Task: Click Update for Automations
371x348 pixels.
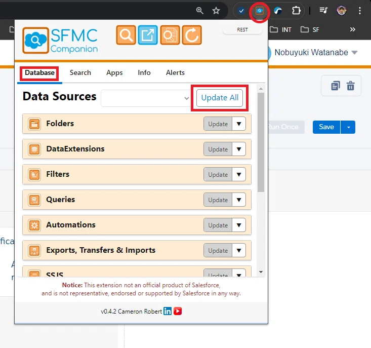Action: 218,225
